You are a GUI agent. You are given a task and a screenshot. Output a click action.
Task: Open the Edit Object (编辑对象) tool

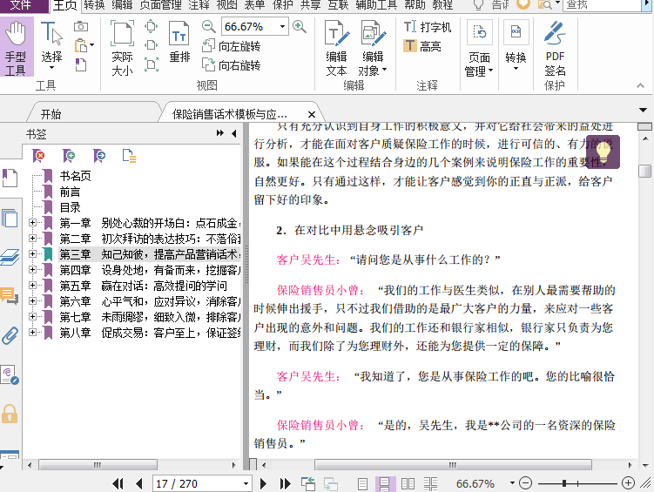pos(373,48)
